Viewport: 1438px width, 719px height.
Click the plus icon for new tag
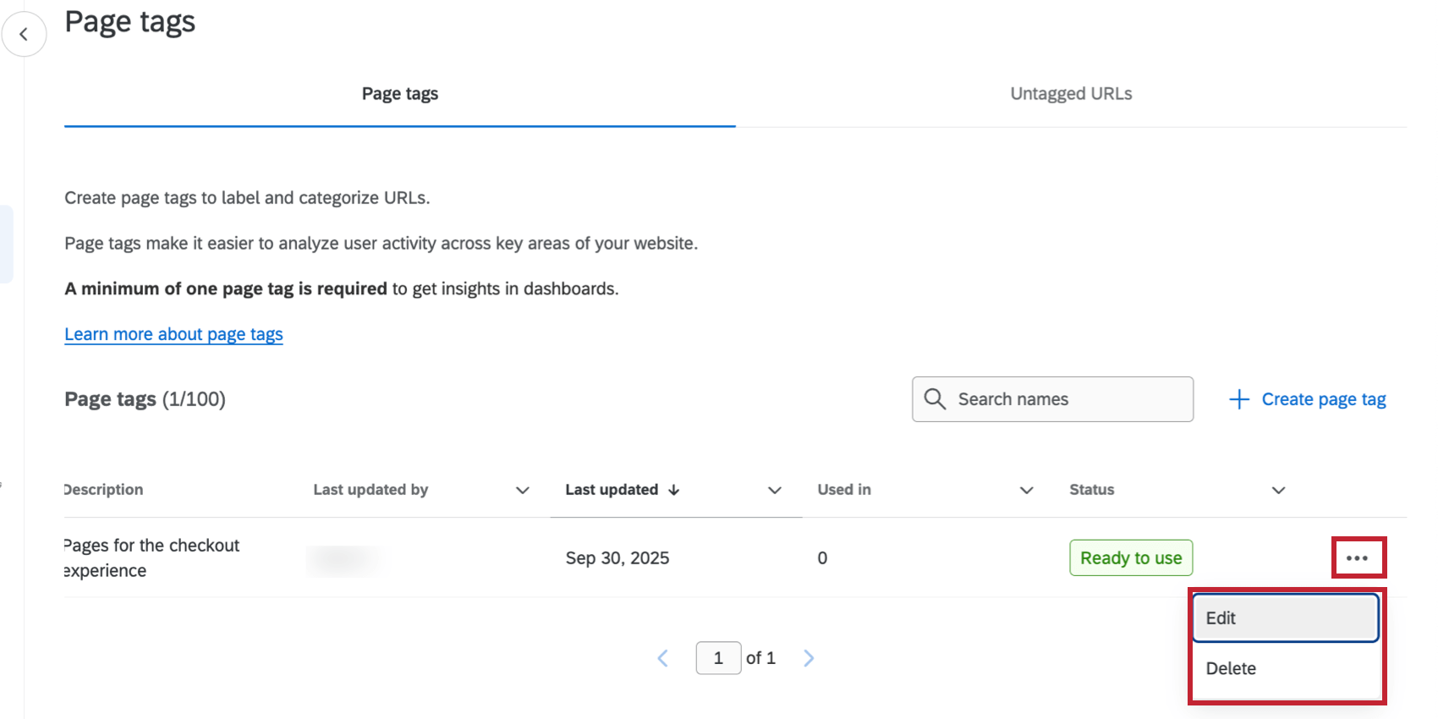1239,399
